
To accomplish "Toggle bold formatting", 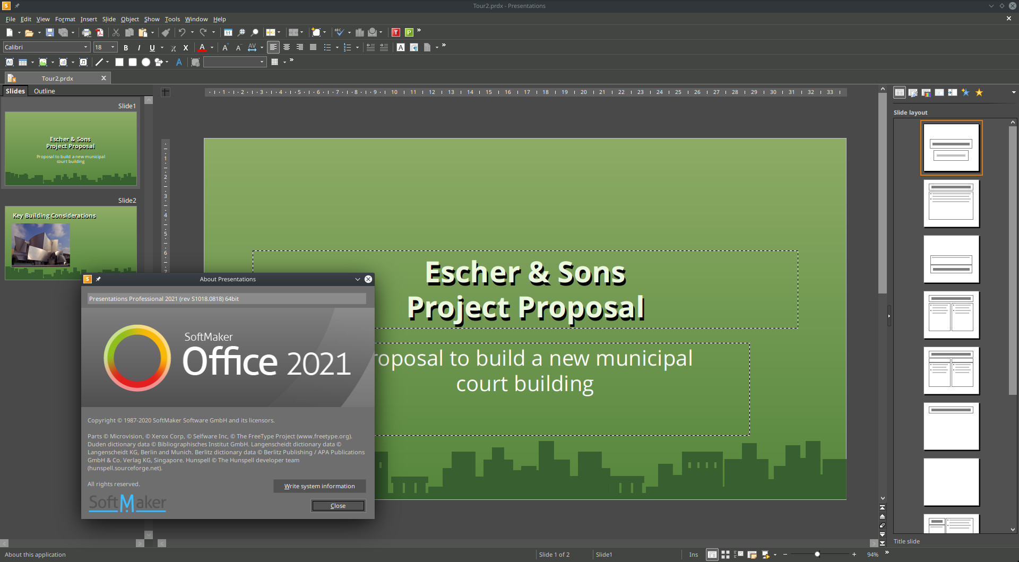I will [x=126, y=47].
